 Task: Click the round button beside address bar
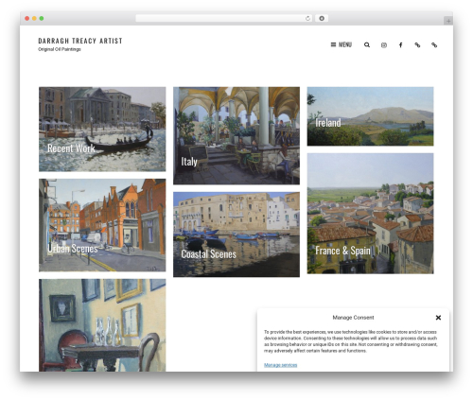click(x=322, y=18)
